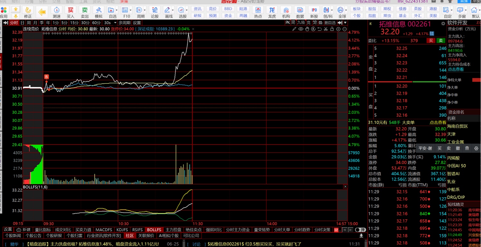Expand the 画线 dropdown arrow

pyautogui.click(x=173, y=10)
